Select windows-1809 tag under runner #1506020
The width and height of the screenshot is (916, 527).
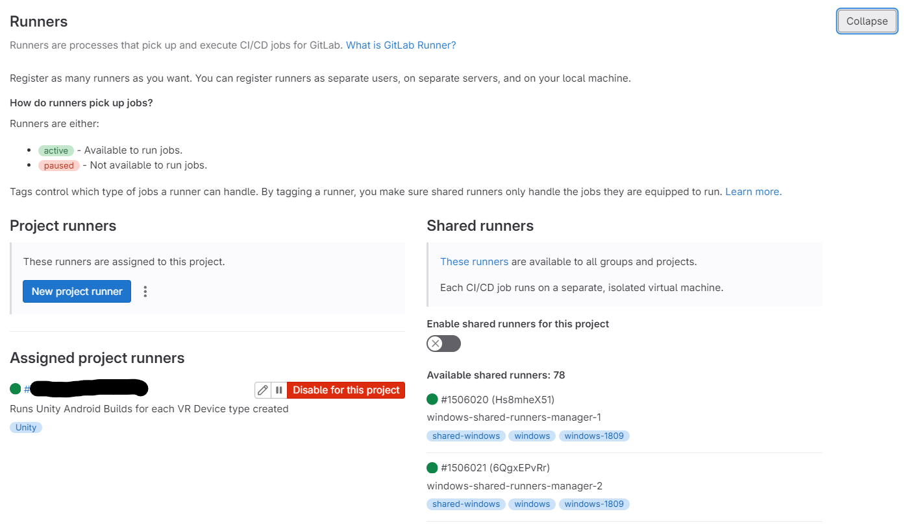[x=594, y=436]
